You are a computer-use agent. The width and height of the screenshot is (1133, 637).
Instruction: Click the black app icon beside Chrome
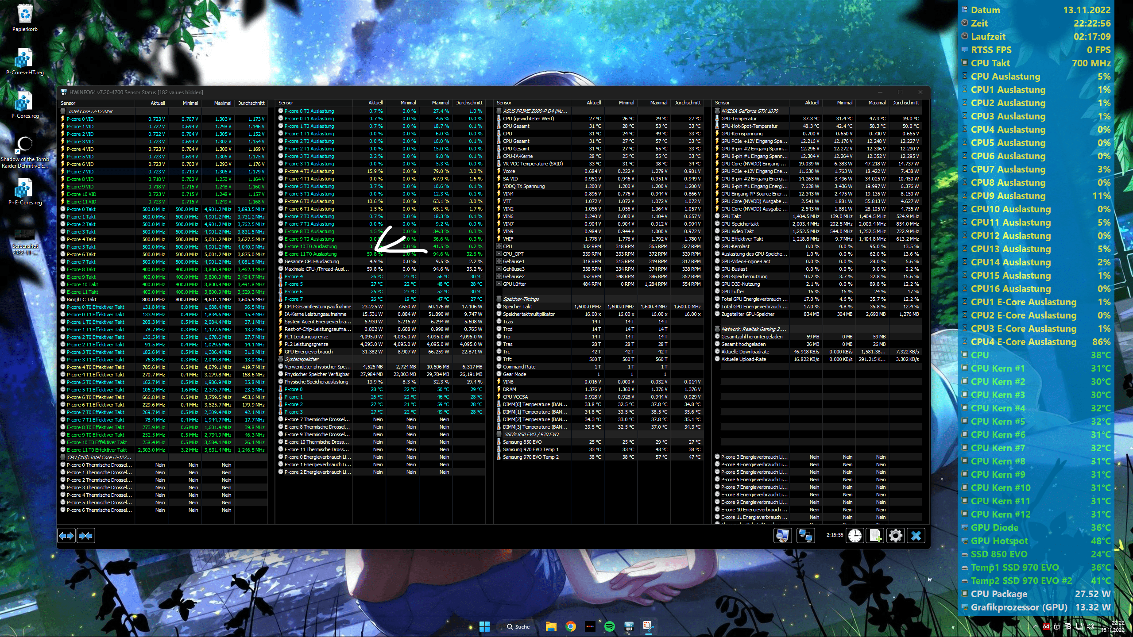tap(590, 626)
